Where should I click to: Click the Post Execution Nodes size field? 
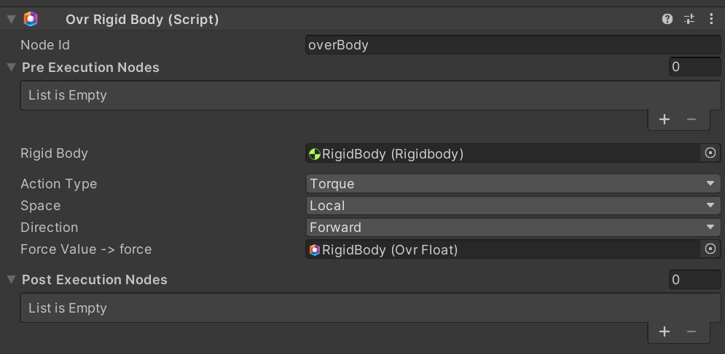point(694,280)
